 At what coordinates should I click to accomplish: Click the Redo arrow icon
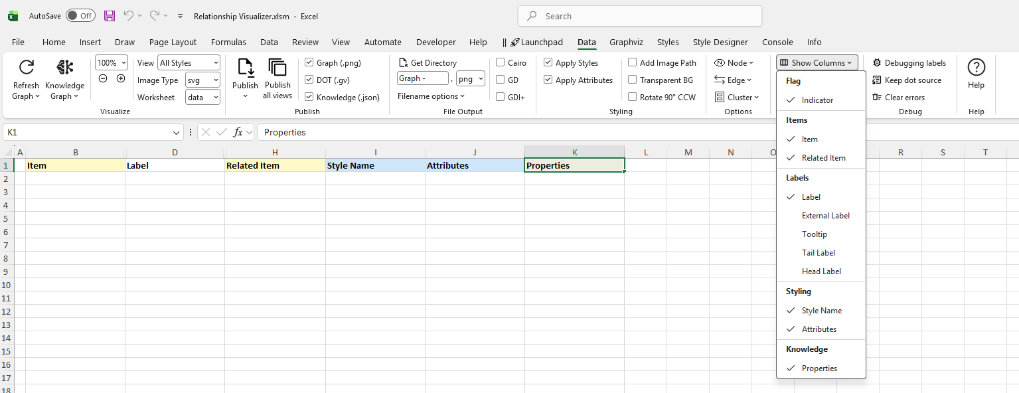tap(154, 15)
